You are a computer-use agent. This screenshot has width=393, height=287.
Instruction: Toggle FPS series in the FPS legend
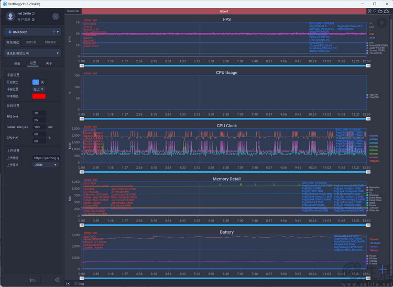click(370, 43)
